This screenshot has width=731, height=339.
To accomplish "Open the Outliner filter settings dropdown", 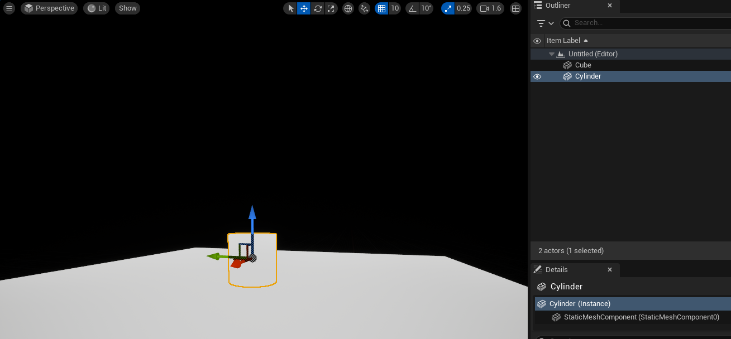I will (545, 23).
